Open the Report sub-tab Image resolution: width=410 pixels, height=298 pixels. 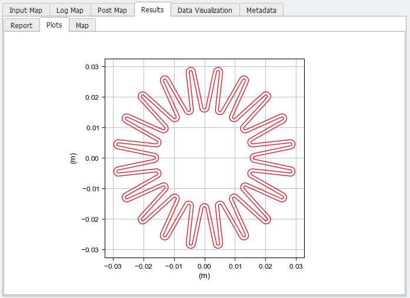[x=21, y=25]
